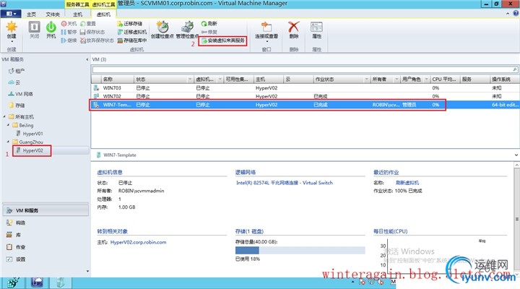Switch to the 主机 ribbon tab
The image size is (520, 289).
point(77,14)
